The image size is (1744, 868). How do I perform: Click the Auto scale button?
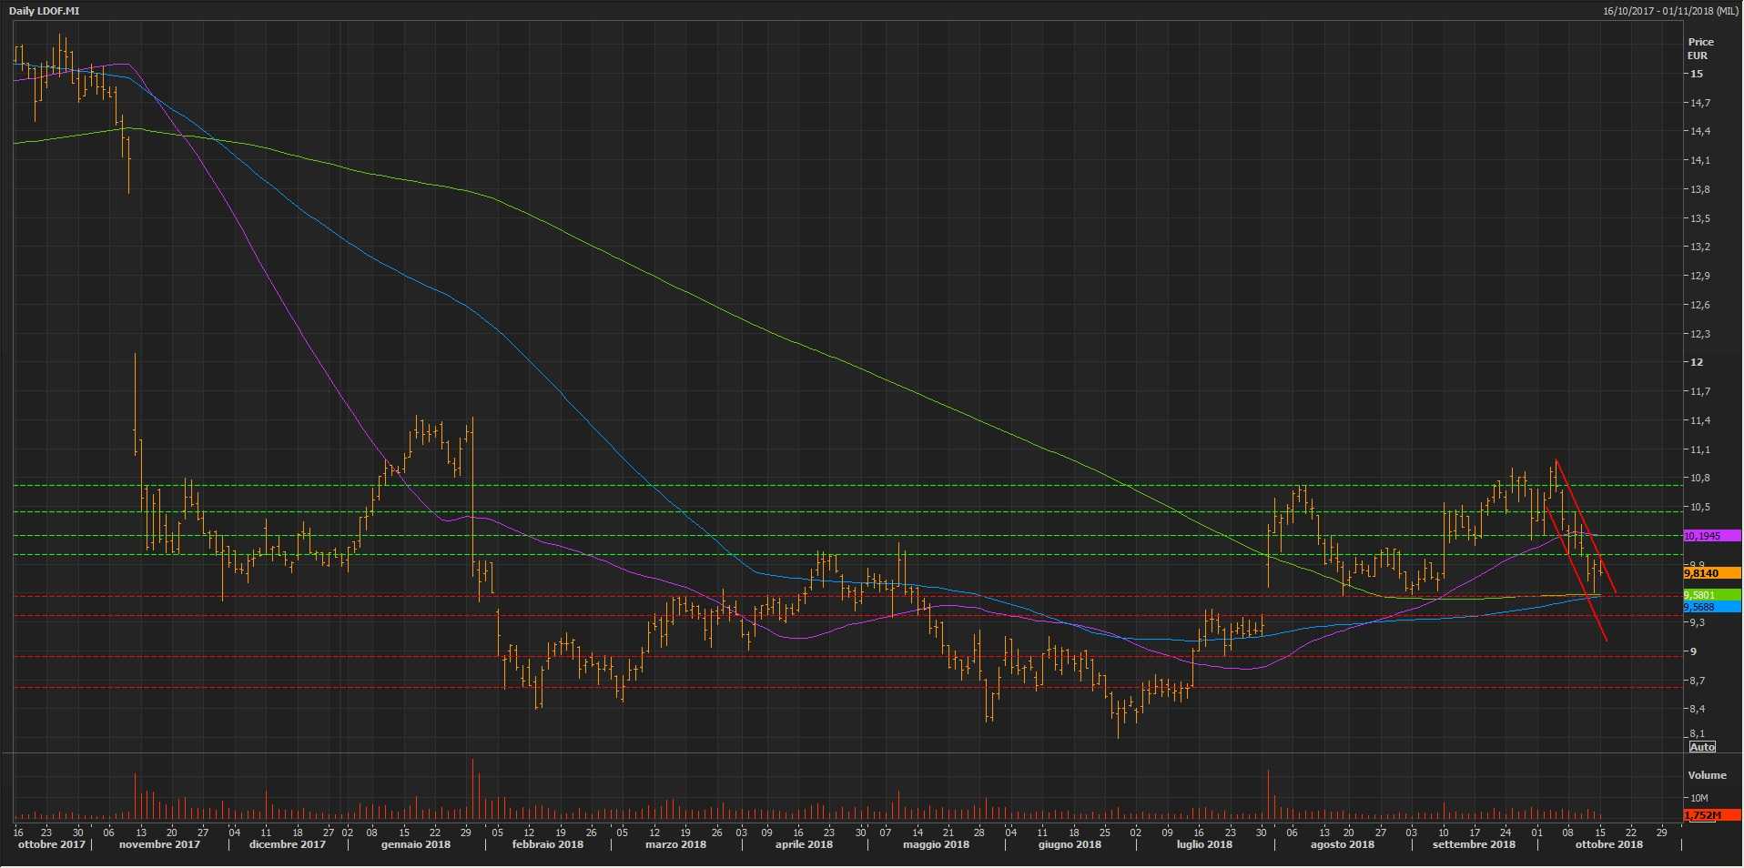[x=1701, y=747]
